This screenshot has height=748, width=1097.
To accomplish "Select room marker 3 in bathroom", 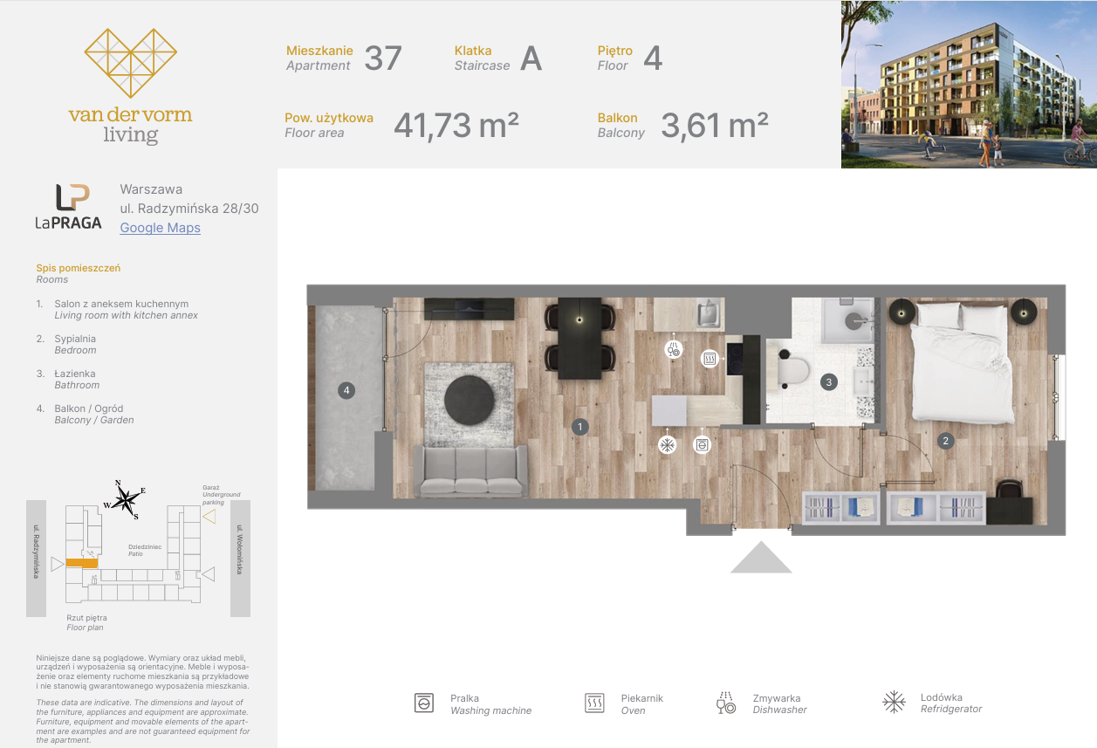I will [827, 381].
